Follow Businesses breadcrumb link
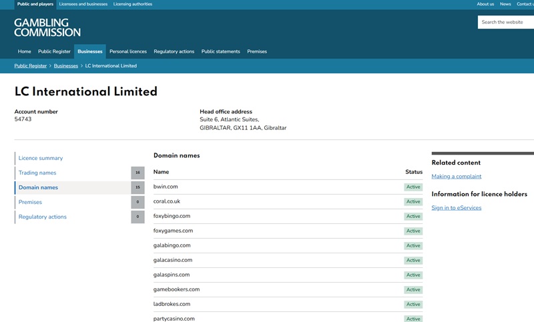Screen dimensions: 534x322 65,66
